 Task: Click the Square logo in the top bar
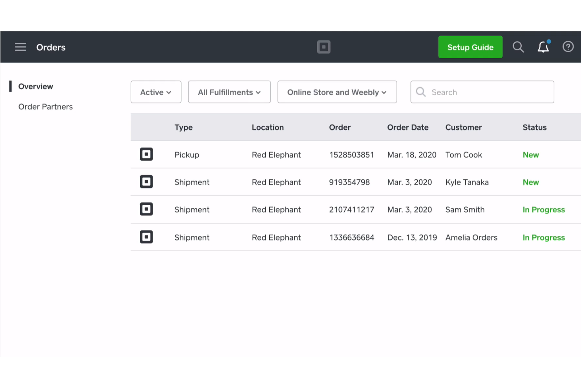coord(323,47)
